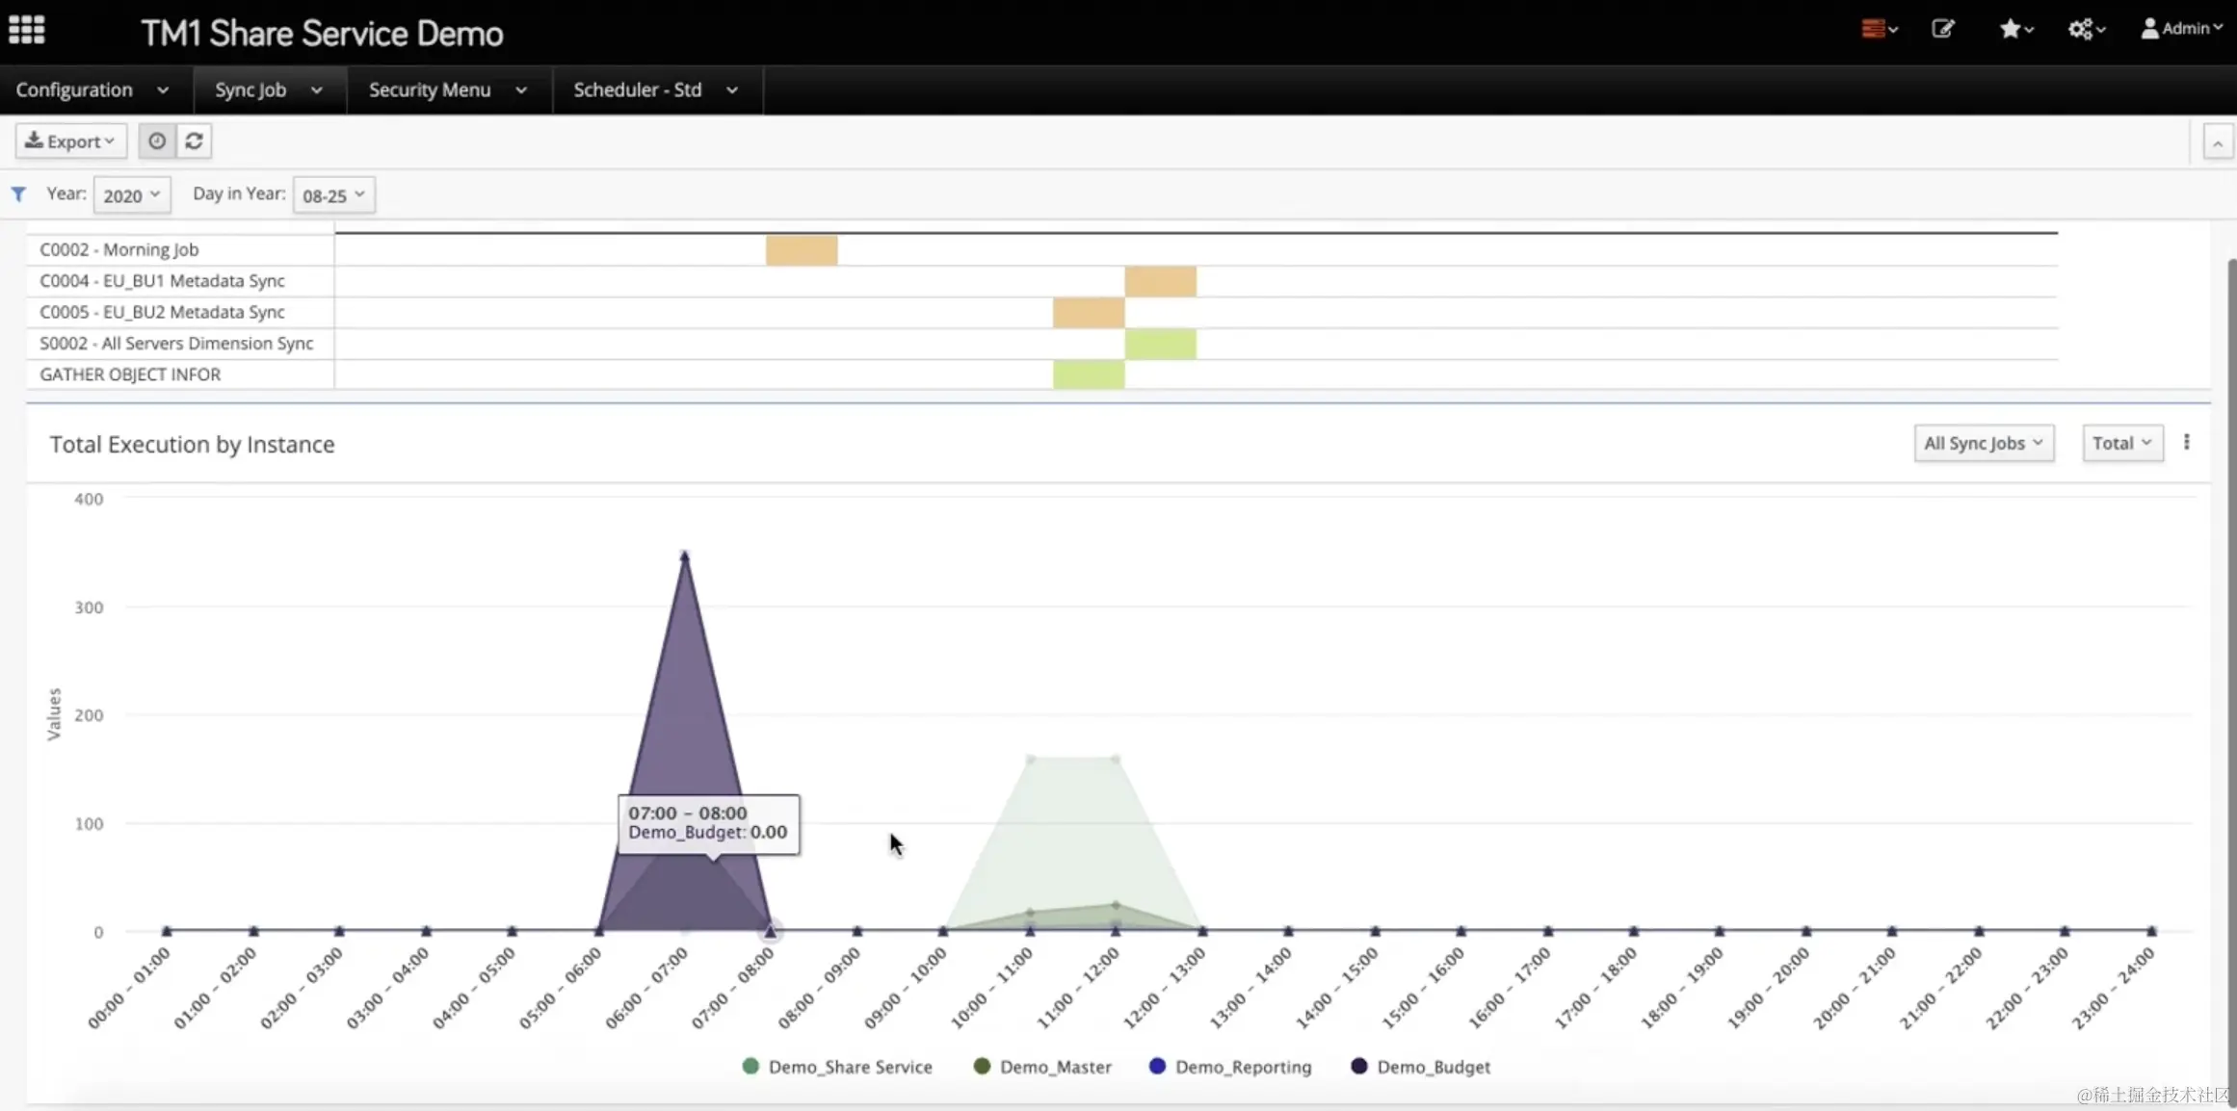Click the edit pencil icon in header
Image resolution: width=2237 pixels, height=1111 pixels.
(1943, 29)
